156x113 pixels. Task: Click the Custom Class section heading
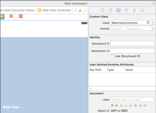click(x=99, y=17)
